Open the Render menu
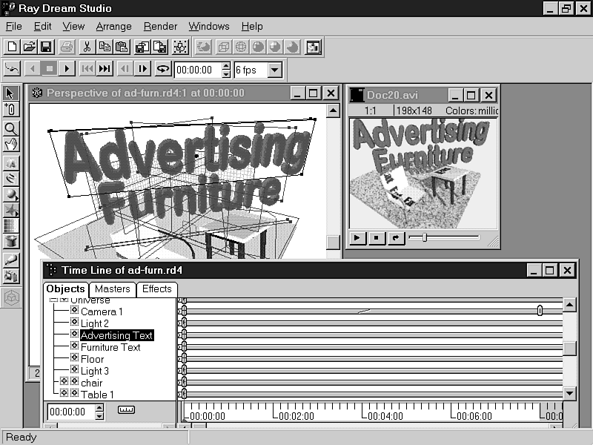This screenshot has width=593, height=445. (161, 27)
